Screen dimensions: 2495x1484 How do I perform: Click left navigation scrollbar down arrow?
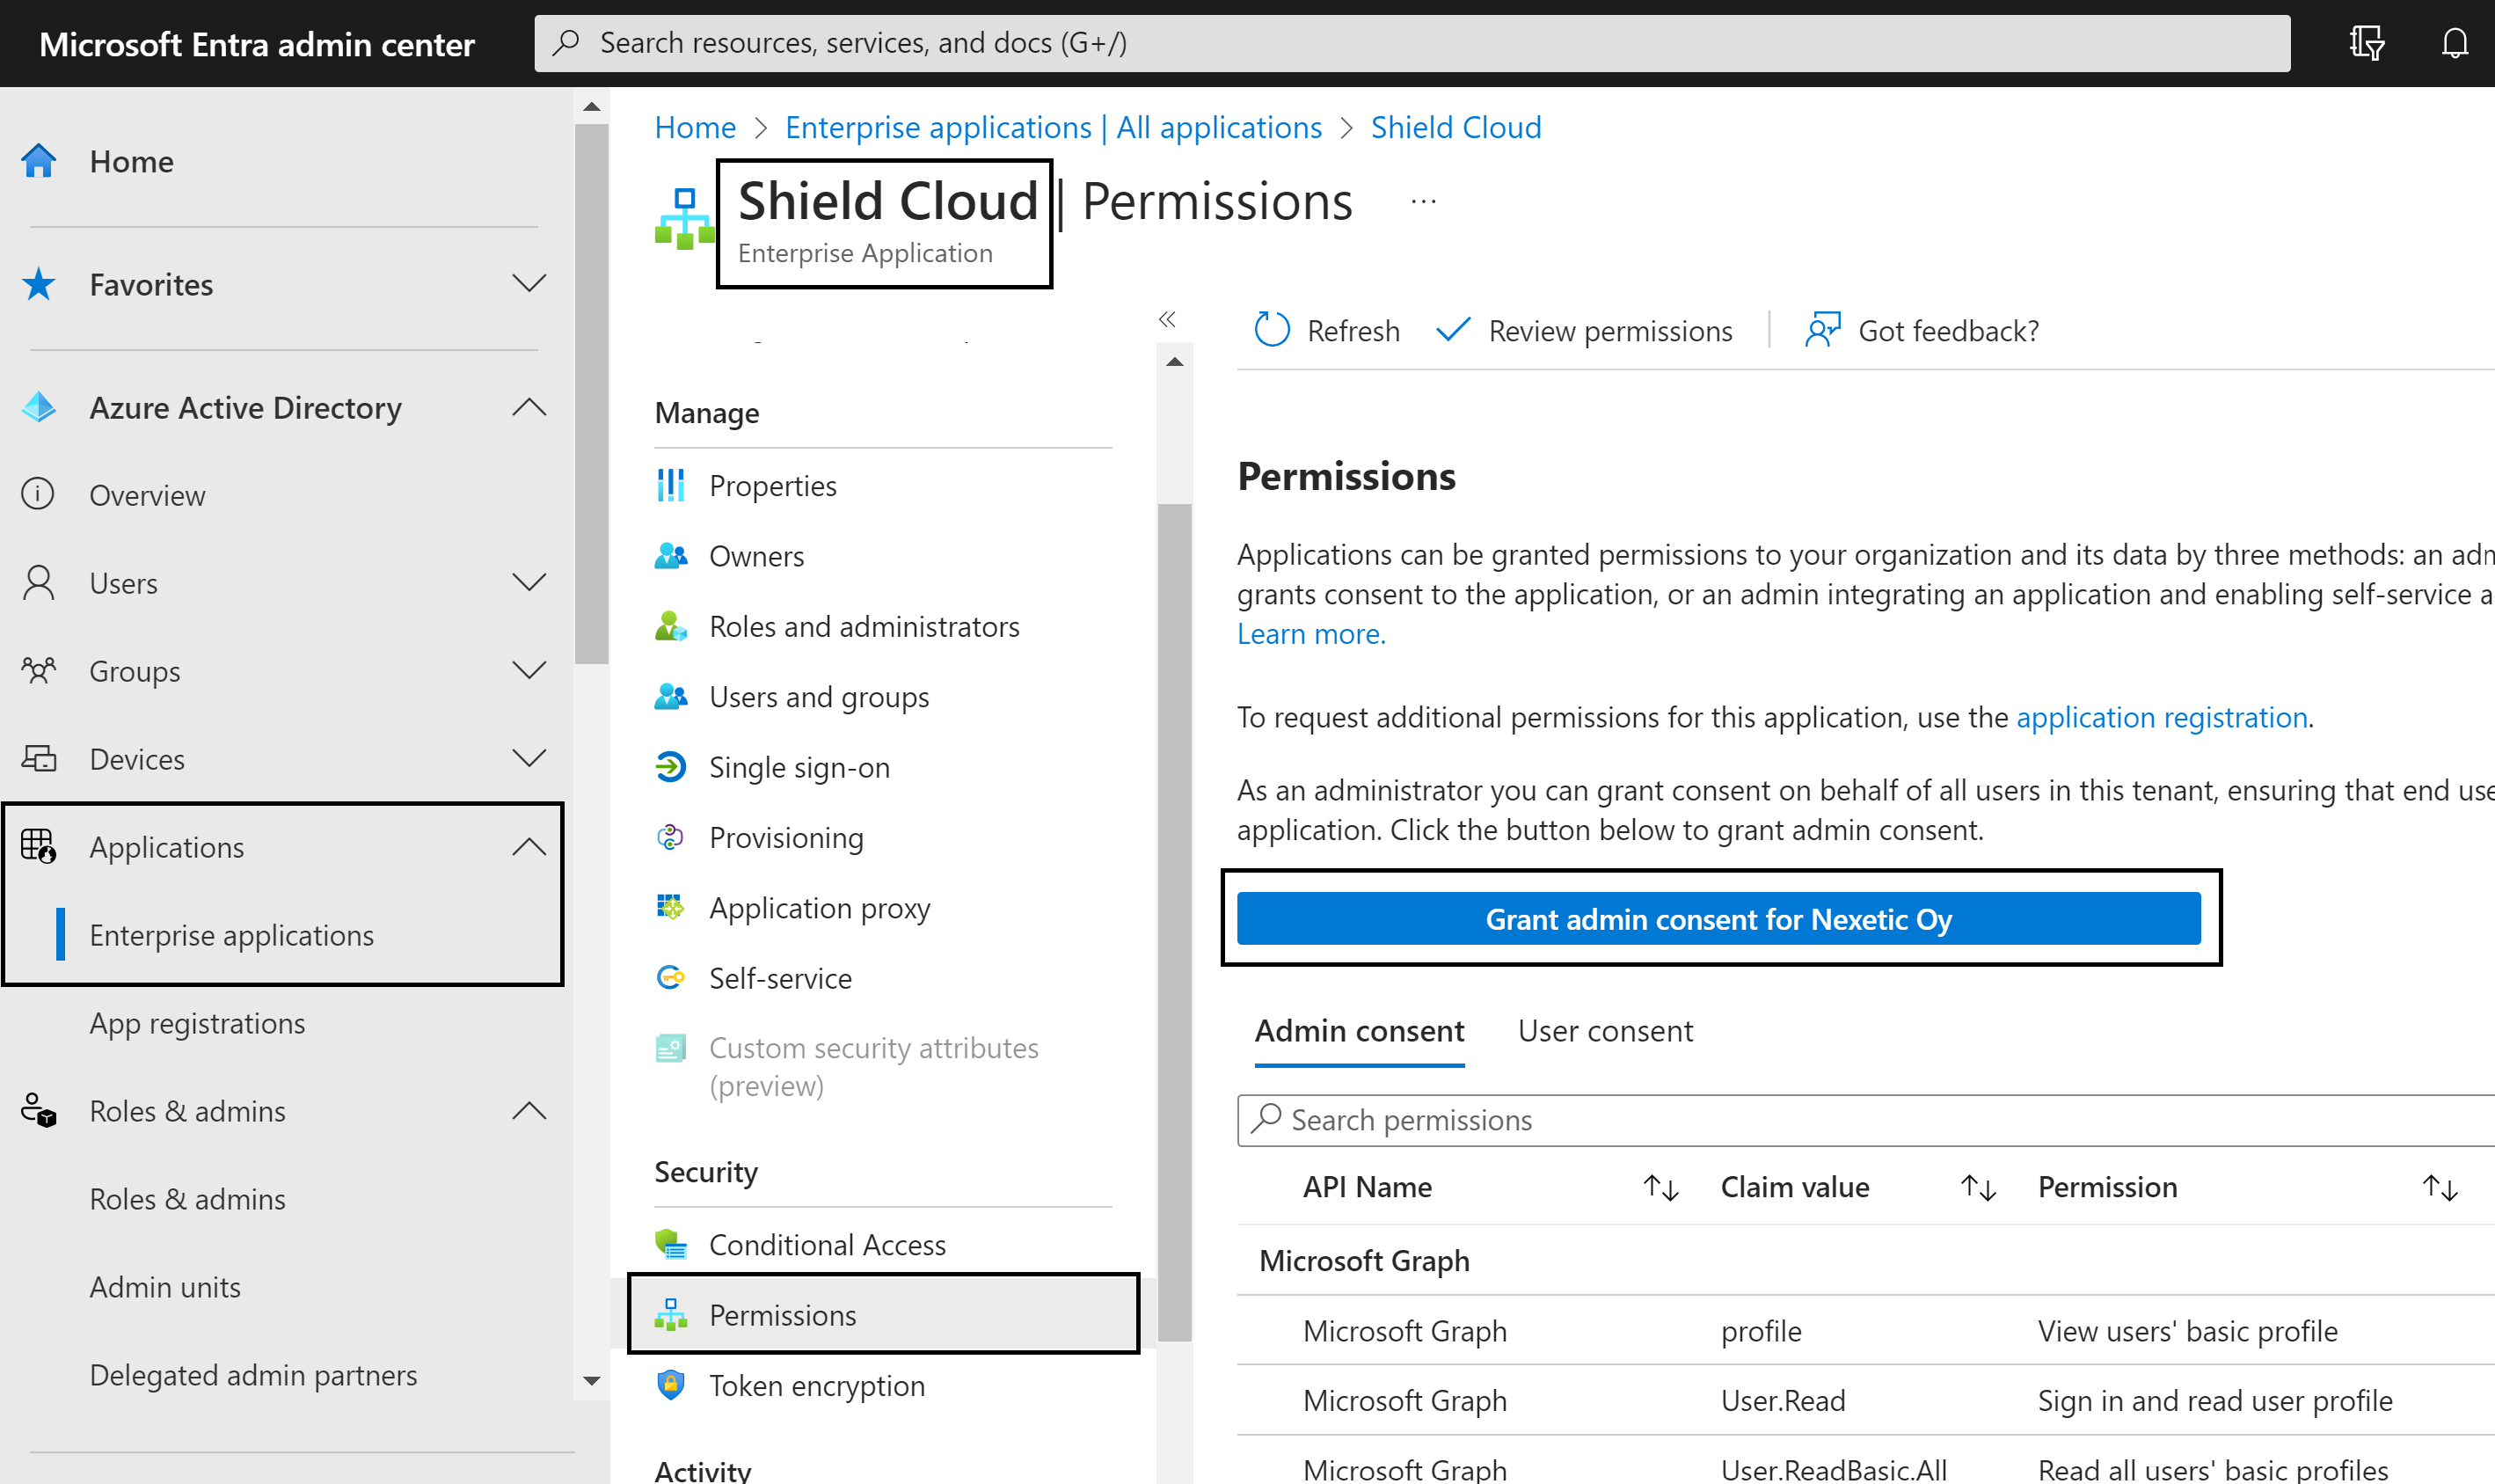click(592, 1381)
